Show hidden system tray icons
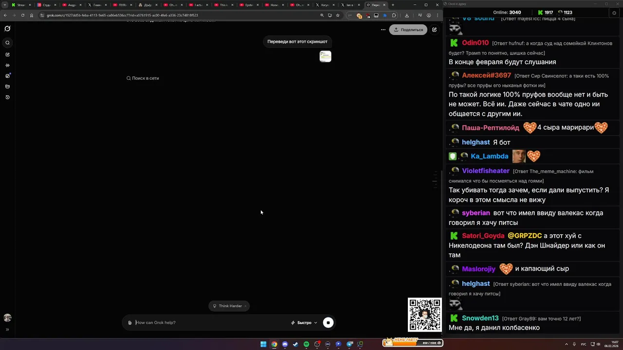This screenshot has width=623, height=350. pos(567,344)
